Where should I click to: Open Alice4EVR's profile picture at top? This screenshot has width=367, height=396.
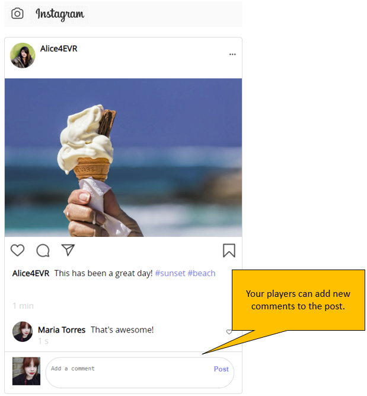pyautogui.click(x=23, y=55)
